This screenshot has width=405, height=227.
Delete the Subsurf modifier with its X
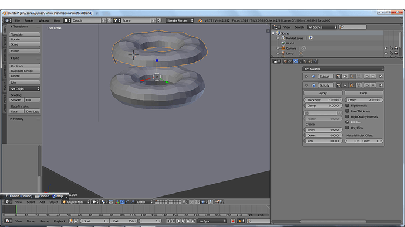pos(381,77)
